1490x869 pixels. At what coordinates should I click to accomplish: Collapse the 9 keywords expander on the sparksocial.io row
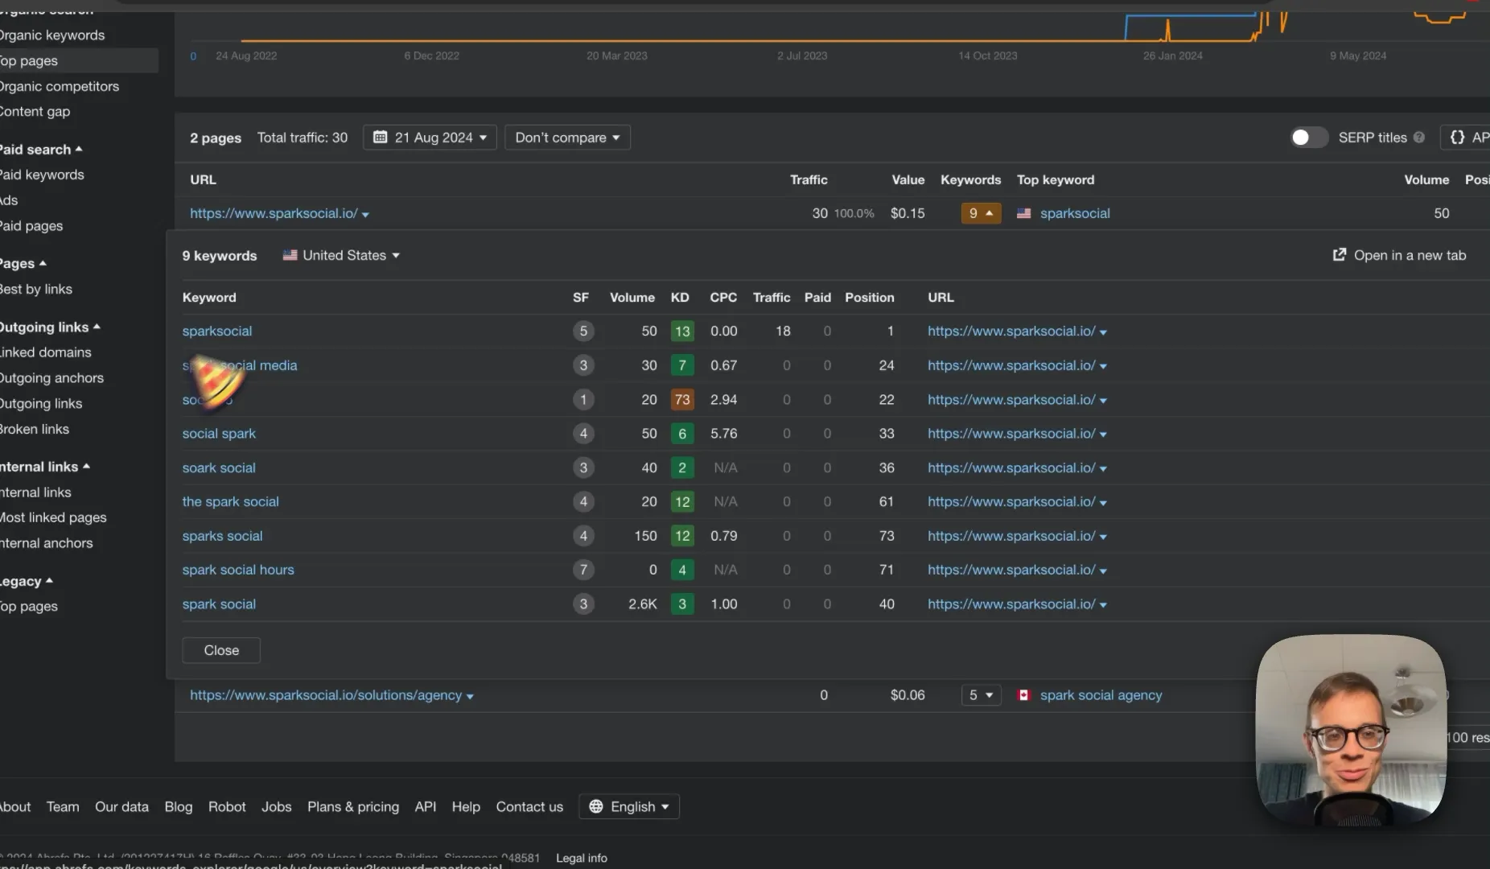coord(981,213)
